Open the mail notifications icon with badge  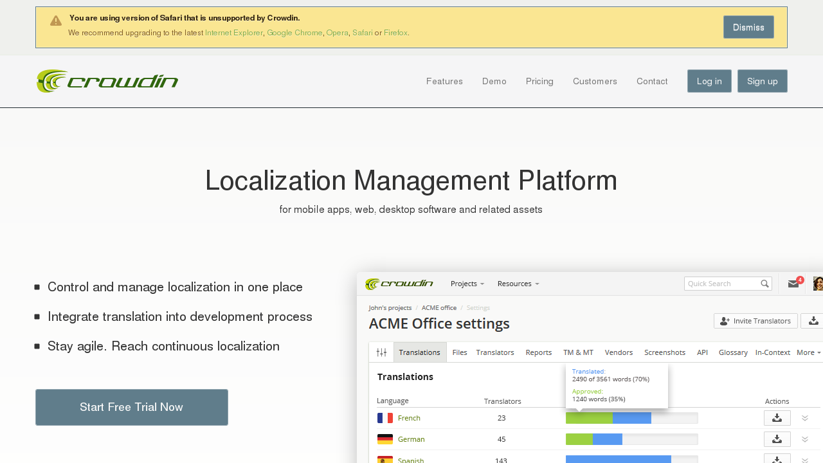tap(794, 284)
